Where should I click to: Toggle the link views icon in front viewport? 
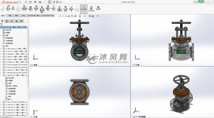pos(31,65)
